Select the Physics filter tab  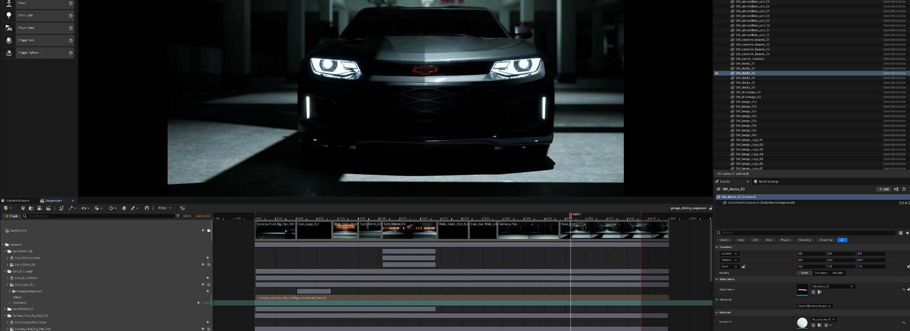pos(785,240)
